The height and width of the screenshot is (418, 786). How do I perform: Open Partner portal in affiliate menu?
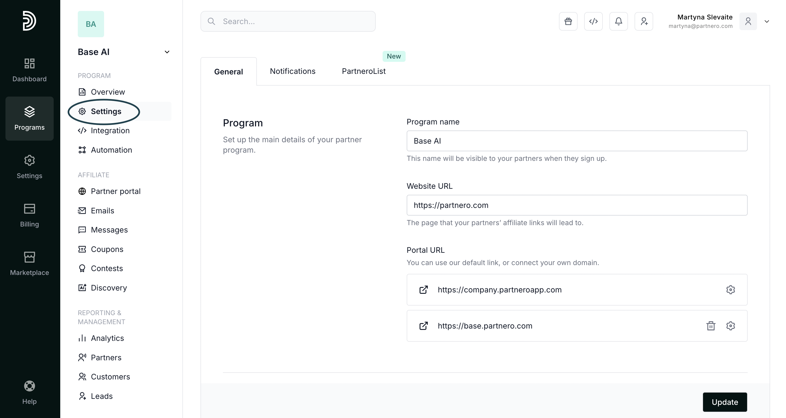click(x=115, y=191)
